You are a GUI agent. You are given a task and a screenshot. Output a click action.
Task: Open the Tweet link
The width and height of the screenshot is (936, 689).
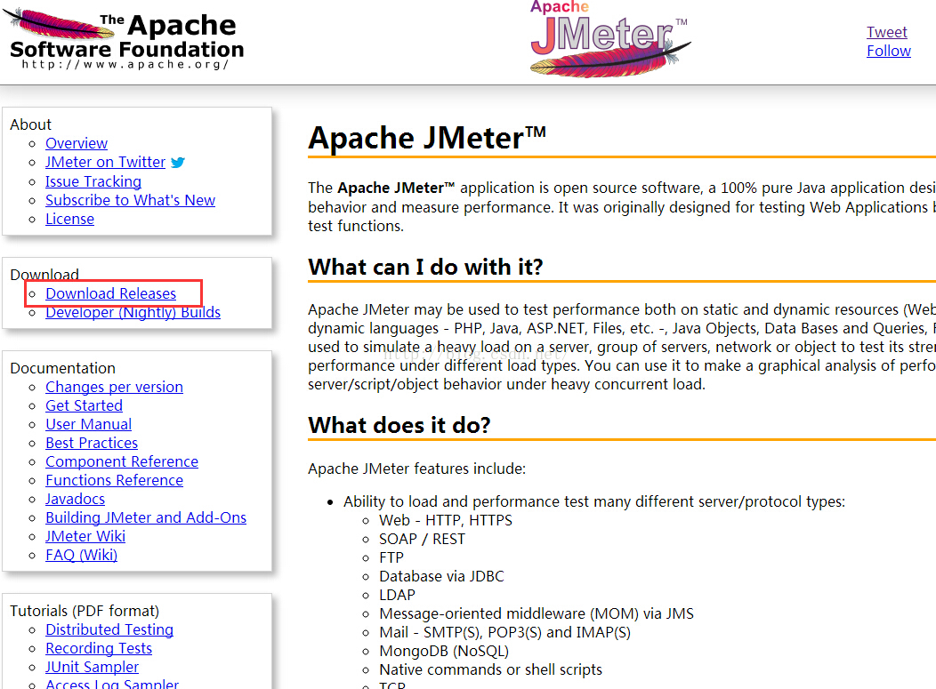click(886, 32)
